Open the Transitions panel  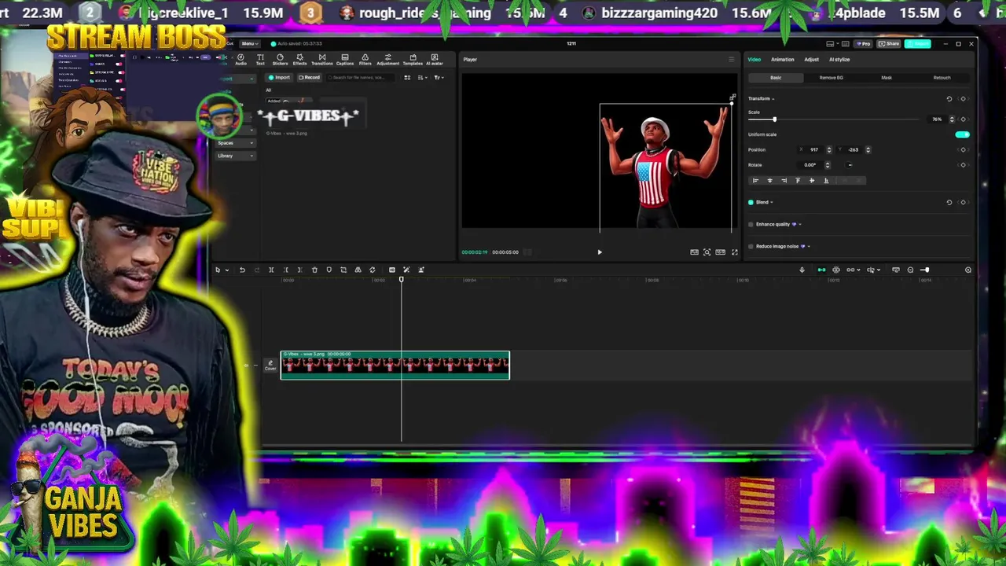tap(321, 59)
